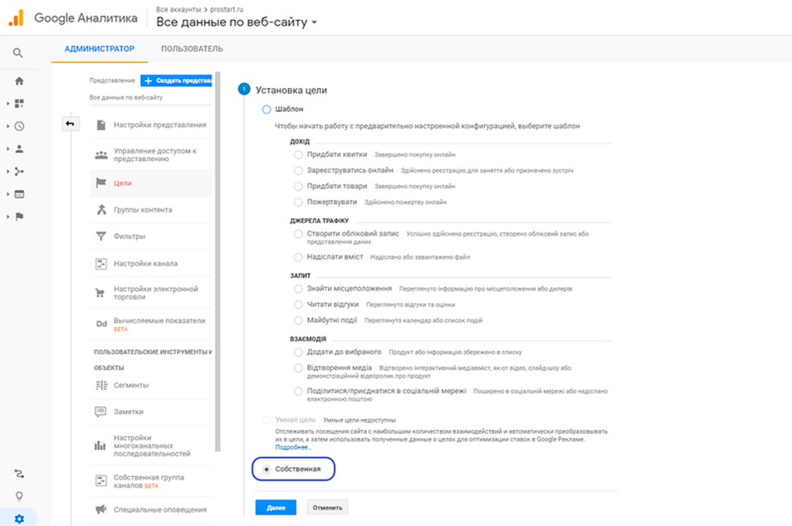Click the view column vertical scrollbar
Screen dimensions: 792x526
tap(218, 261)
